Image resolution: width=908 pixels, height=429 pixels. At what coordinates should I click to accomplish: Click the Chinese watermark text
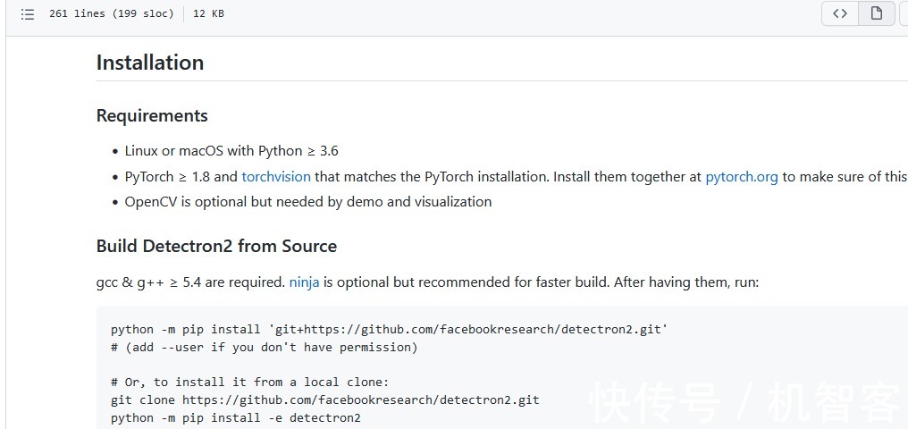[x=746, y=402]
